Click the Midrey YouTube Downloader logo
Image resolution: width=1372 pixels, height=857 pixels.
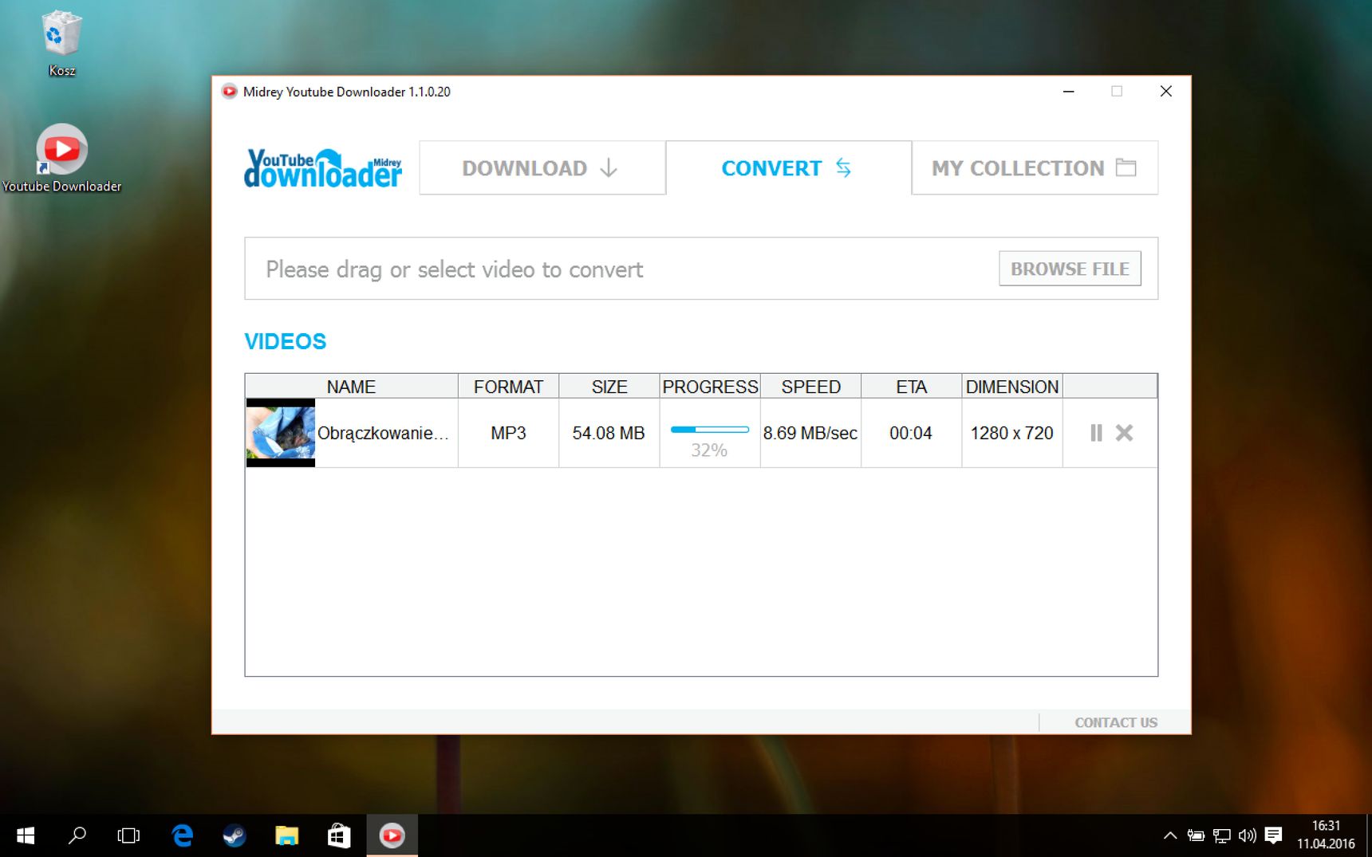pos(323,168)
